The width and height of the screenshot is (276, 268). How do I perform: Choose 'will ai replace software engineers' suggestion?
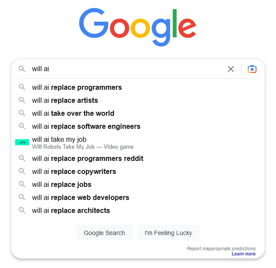pos(86,126)
